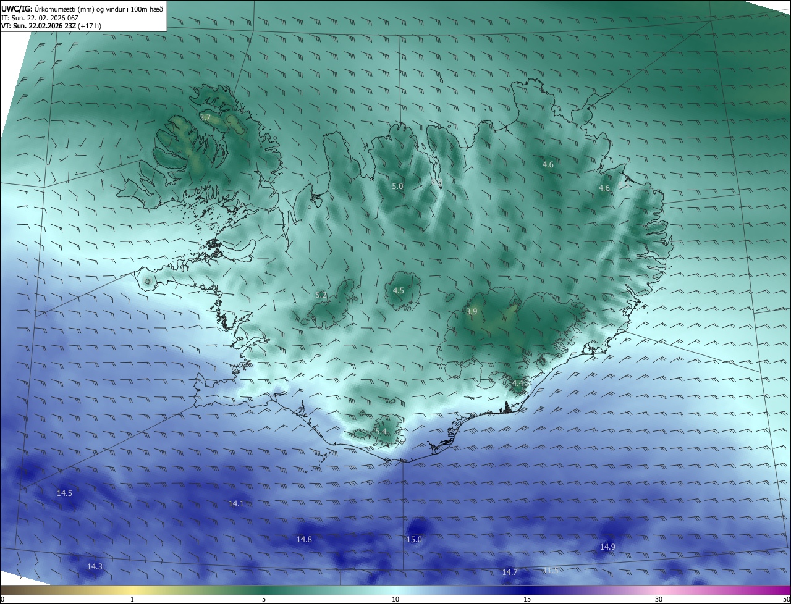Click the 5.2 value label on the map
The image size is (791, 604).
tap(321, 295)
